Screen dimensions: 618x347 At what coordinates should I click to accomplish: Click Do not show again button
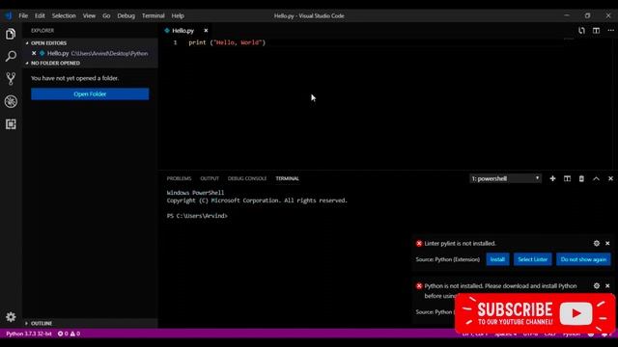[x=583, y=259]
